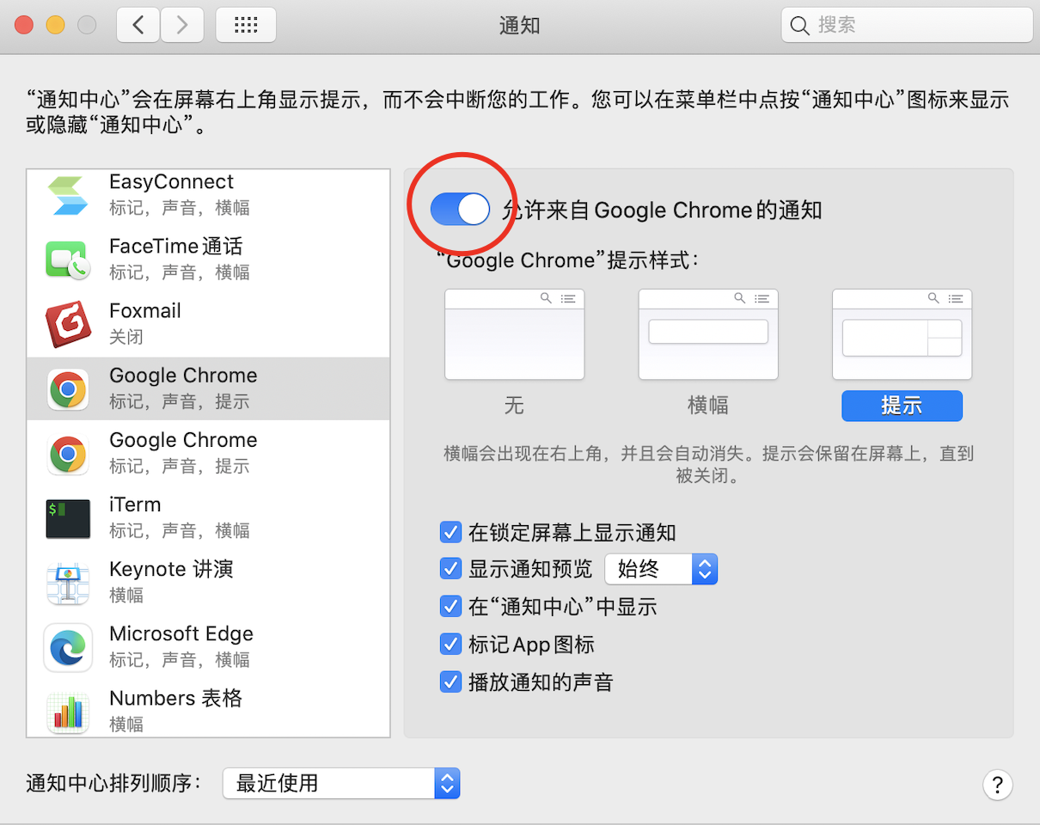Click the Chrome icon in the highlighted row
This screenshot has width=1040, height=825.
click(68, 389)
